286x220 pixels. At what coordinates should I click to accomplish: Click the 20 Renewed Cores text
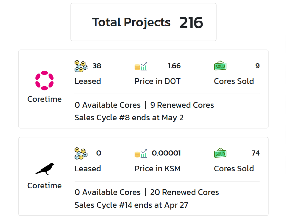pos(184,192)
